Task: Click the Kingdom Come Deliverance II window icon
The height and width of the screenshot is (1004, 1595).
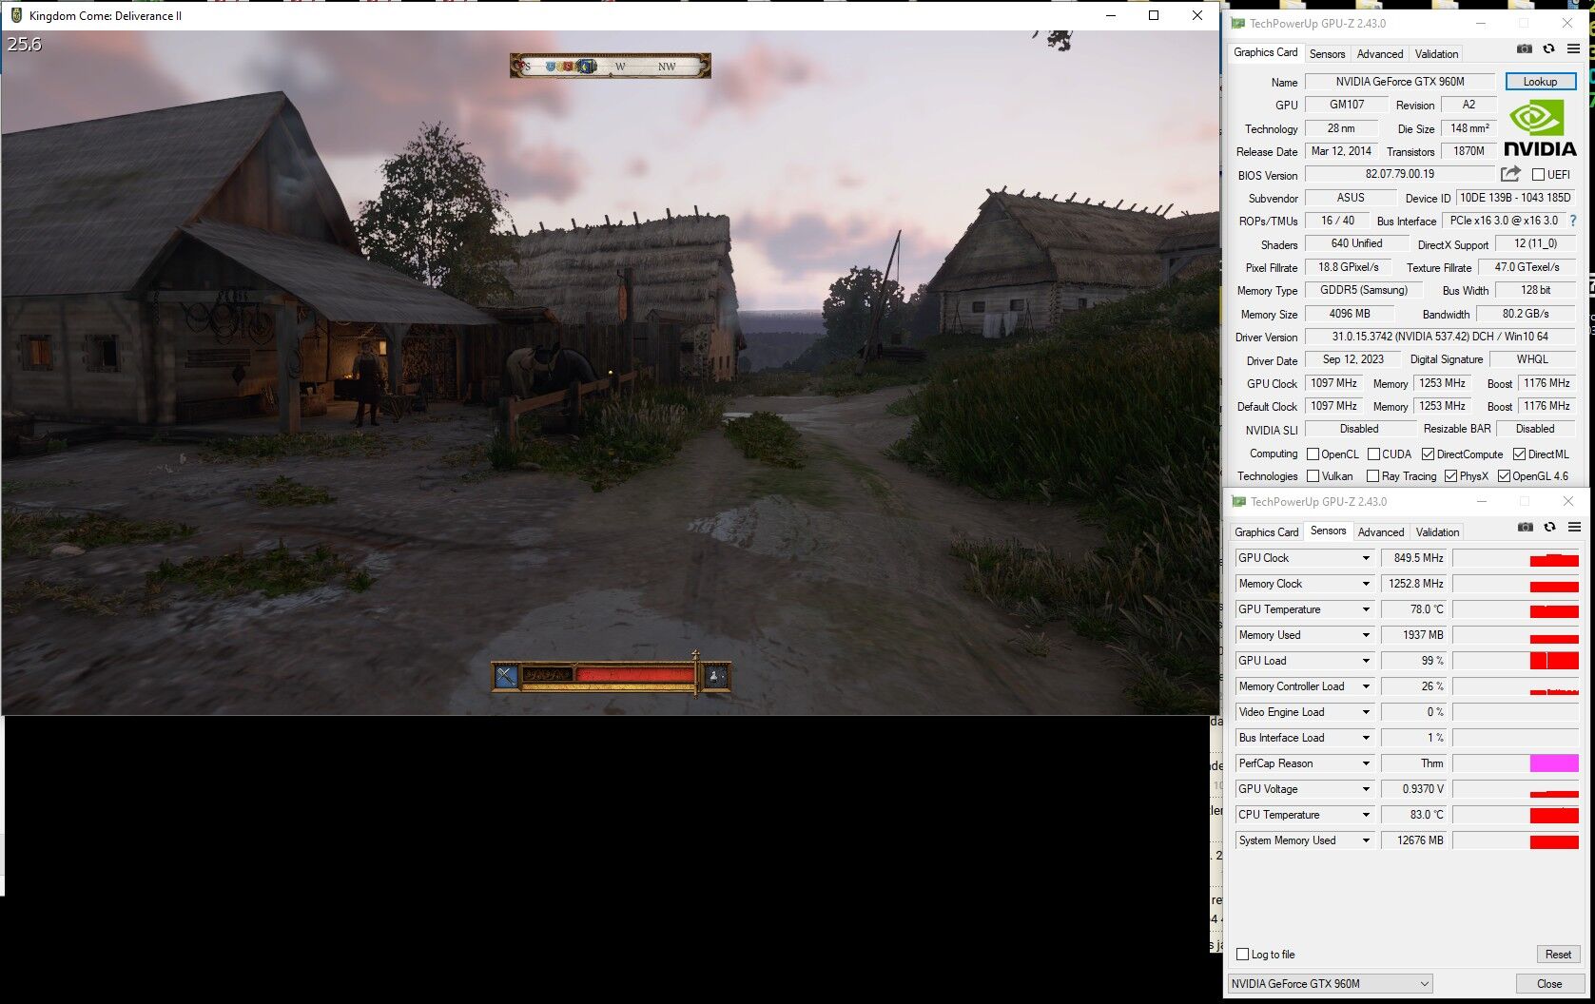Action: [15, 15]
